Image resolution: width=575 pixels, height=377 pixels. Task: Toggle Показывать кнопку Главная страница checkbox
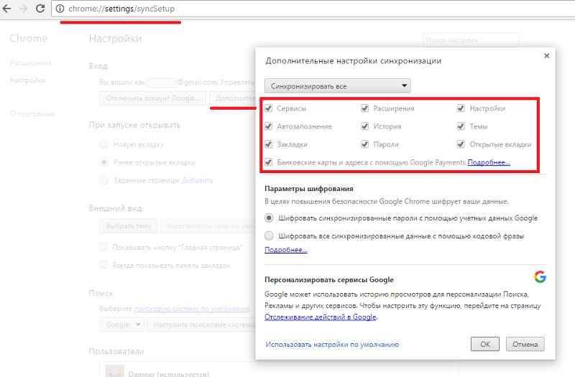[103, 247]
